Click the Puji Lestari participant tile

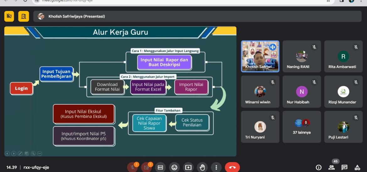[x=343, y=127]
